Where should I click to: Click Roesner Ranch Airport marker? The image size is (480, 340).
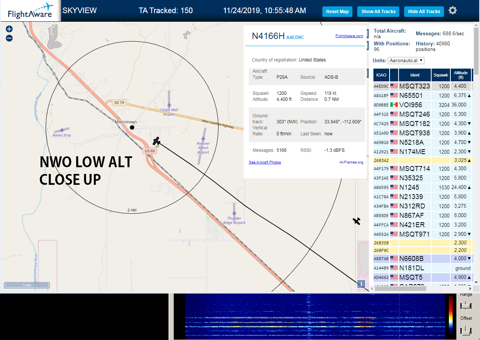tap(203, 138)
